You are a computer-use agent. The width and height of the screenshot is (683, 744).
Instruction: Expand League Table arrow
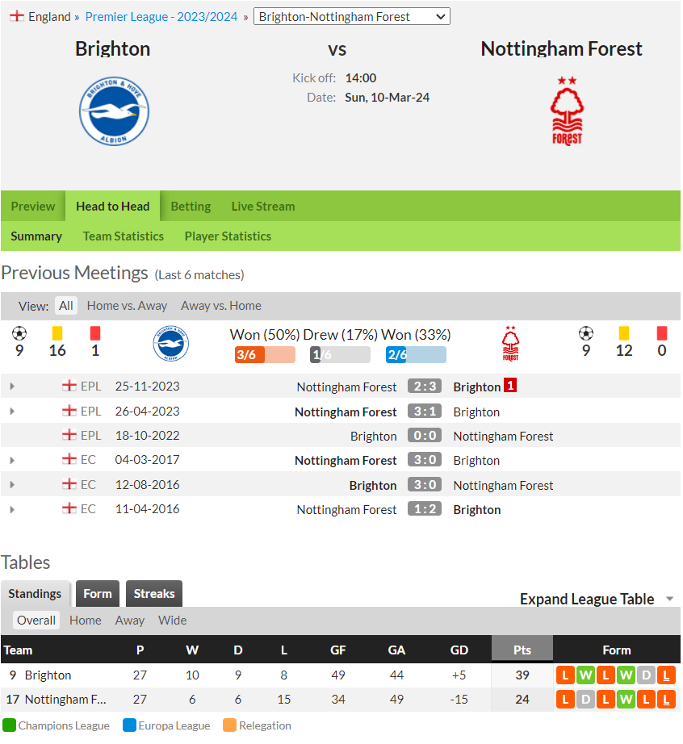[670, 599]
